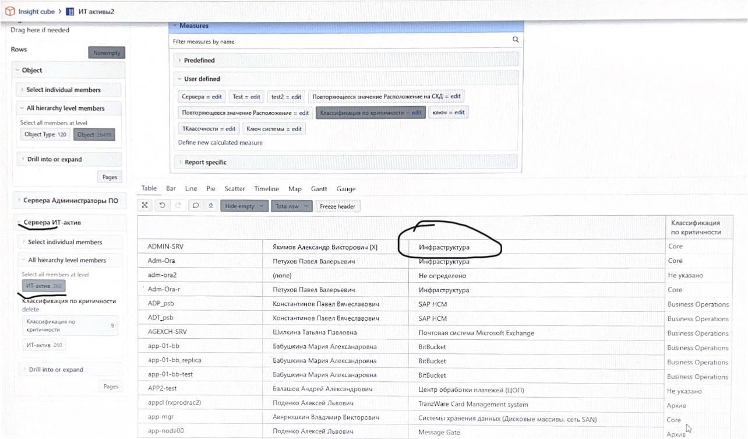
Task: Collapse the Measures panel header
Action: point(347,26)
